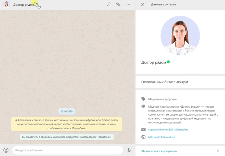The height and width of the screenshot is (156, 225).
Task: Click the tag category icon
Action: click(143, 99)
